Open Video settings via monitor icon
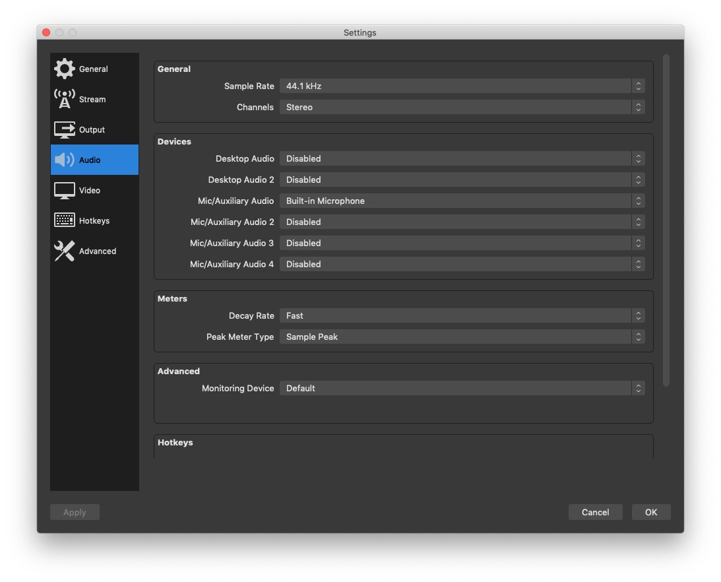 pyautogui.click(x=64, y=190)
